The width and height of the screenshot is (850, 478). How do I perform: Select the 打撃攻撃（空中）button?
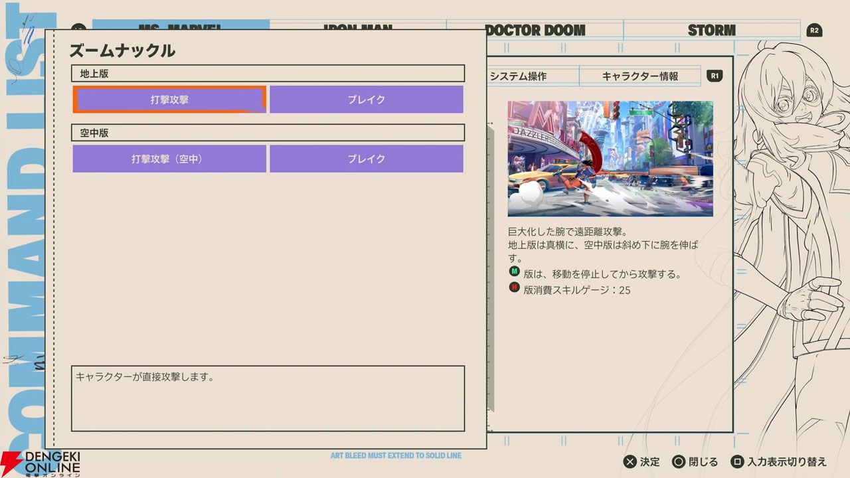pyautogui.click(x=169, y=159)
